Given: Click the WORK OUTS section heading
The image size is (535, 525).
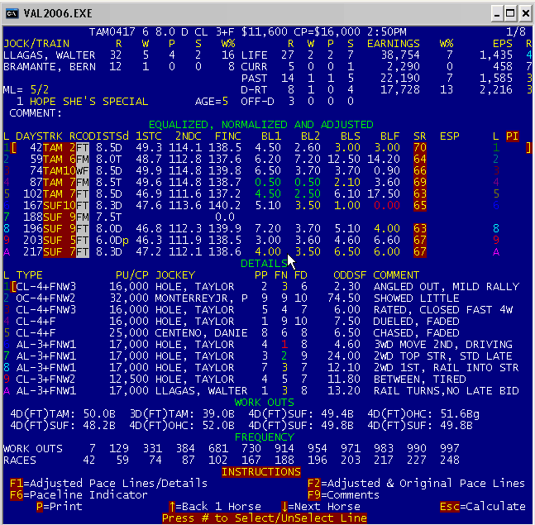Looking at the screenshot, I should pyautogui.click(x=265, y=402).
